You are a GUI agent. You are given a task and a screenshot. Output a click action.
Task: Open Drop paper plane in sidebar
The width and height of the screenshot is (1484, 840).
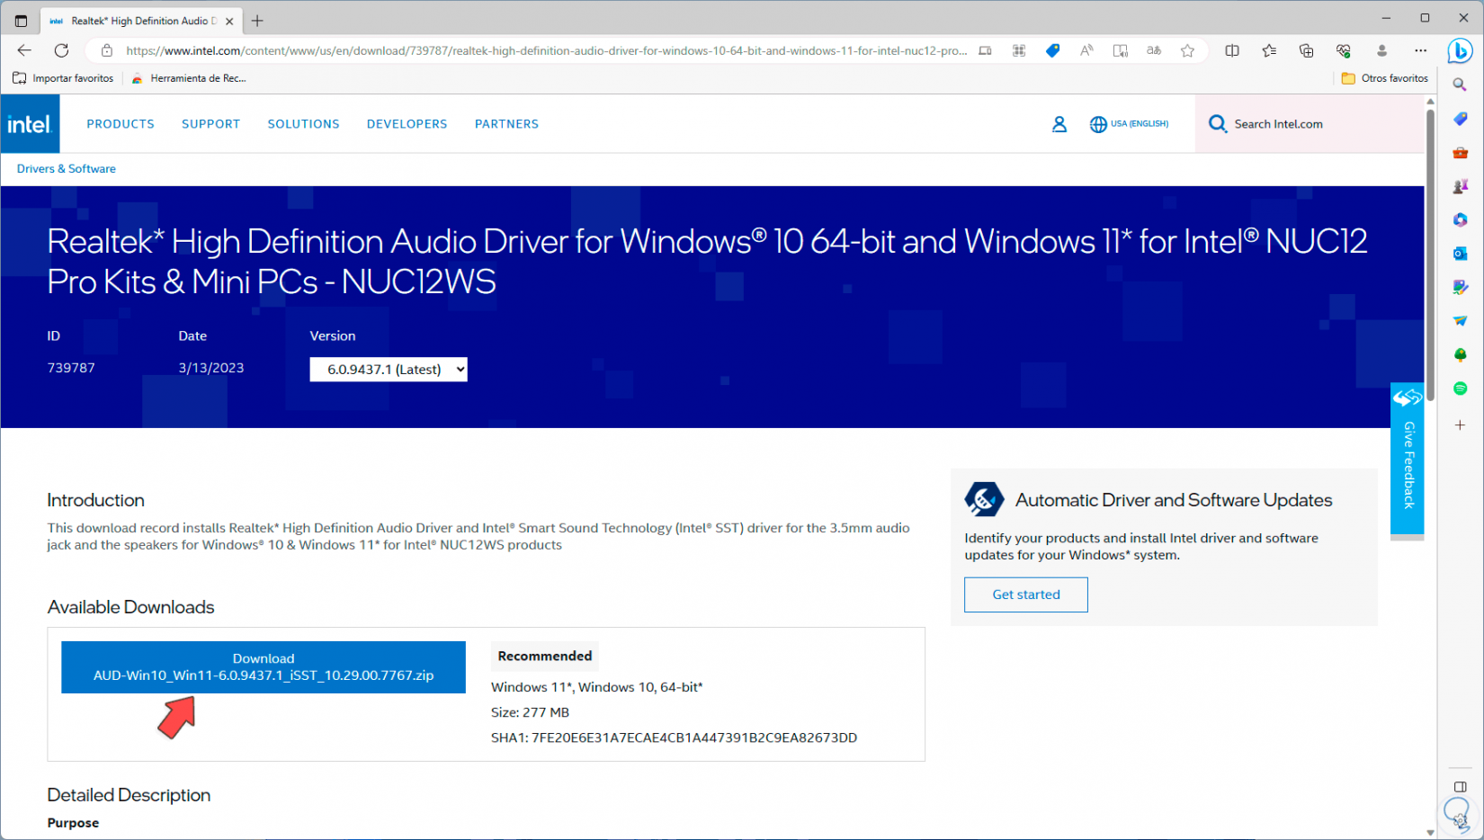click(1460, 321)
